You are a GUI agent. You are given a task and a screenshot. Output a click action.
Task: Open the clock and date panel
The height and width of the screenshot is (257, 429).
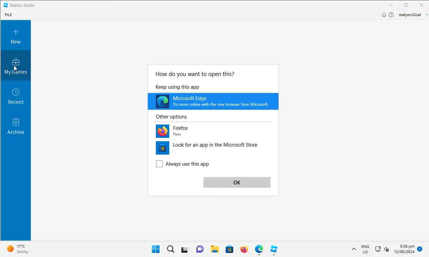(404, 249)
